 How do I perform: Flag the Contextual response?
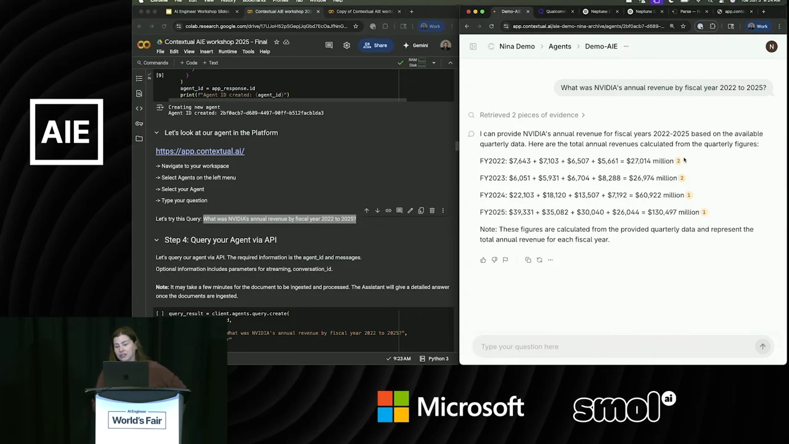pos(505,260)
